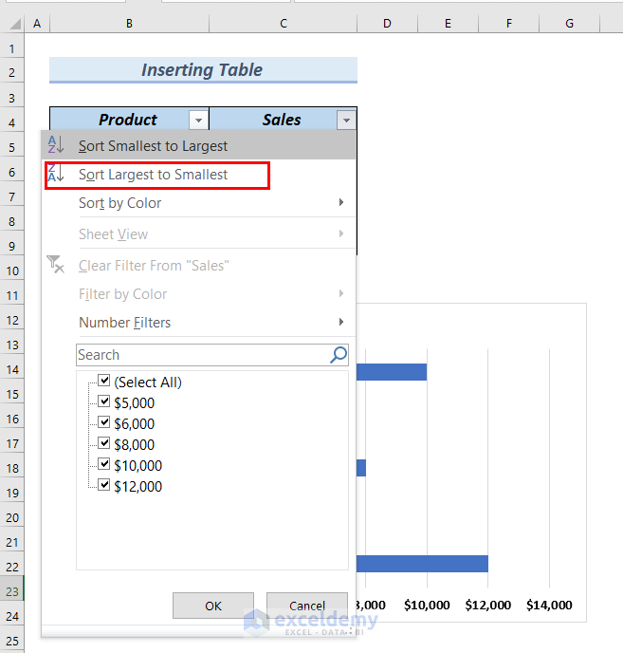623x653 pixels.
Task: Click the bottom longest chart bar
Action: tap(422, 564)
